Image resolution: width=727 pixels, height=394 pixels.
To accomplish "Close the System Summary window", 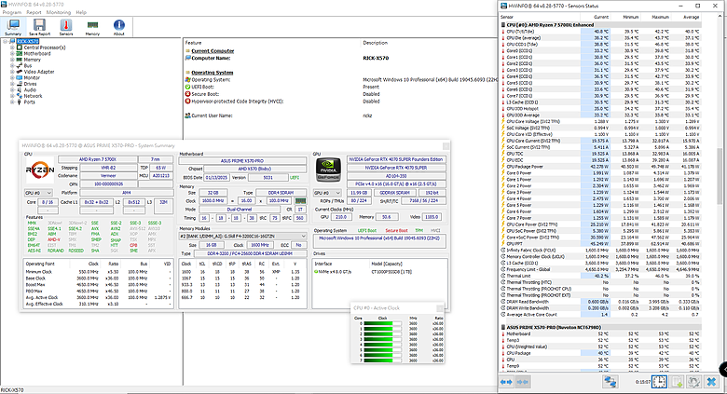I will (x=446, y=145).
